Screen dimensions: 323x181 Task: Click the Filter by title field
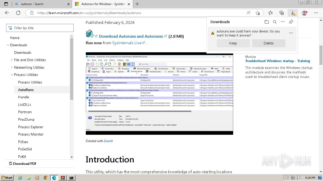(40, 28)
